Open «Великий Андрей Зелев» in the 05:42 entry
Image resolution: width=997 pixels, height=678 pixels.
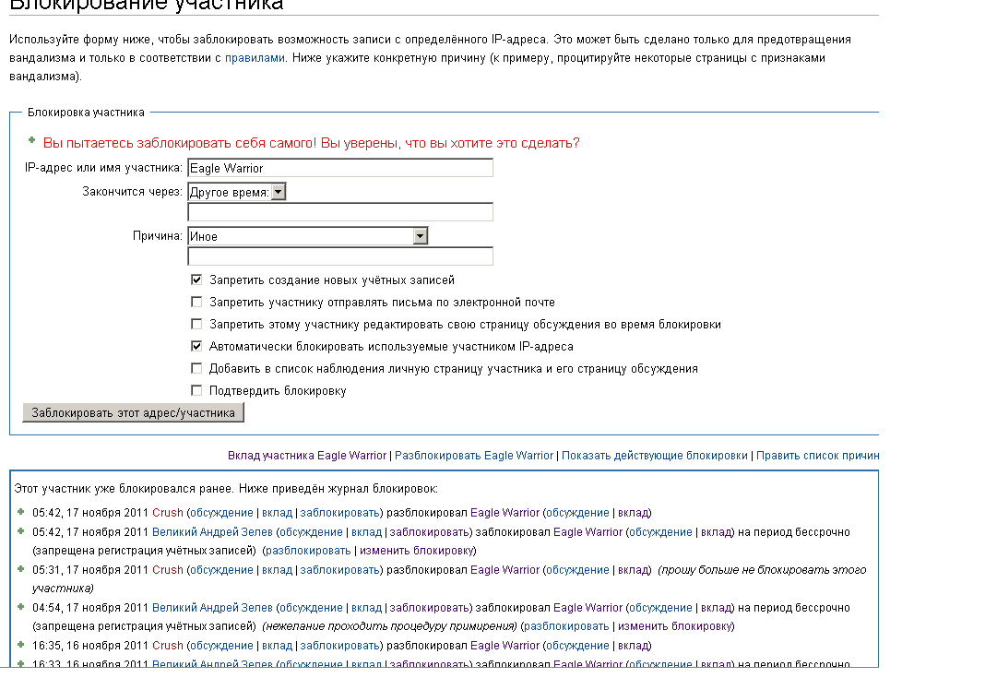click(x=212, y=531)
